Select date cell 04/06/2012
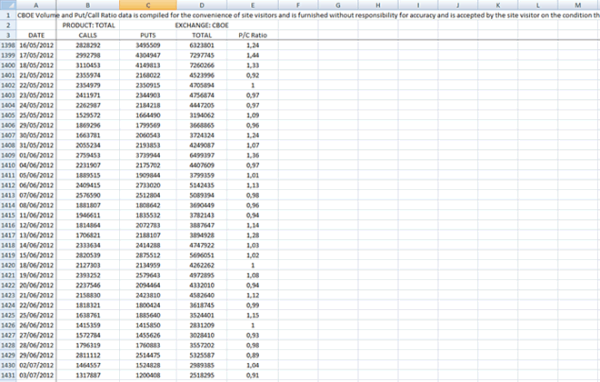600x382 pixels. pyautogui.click(x=36, y=166)
